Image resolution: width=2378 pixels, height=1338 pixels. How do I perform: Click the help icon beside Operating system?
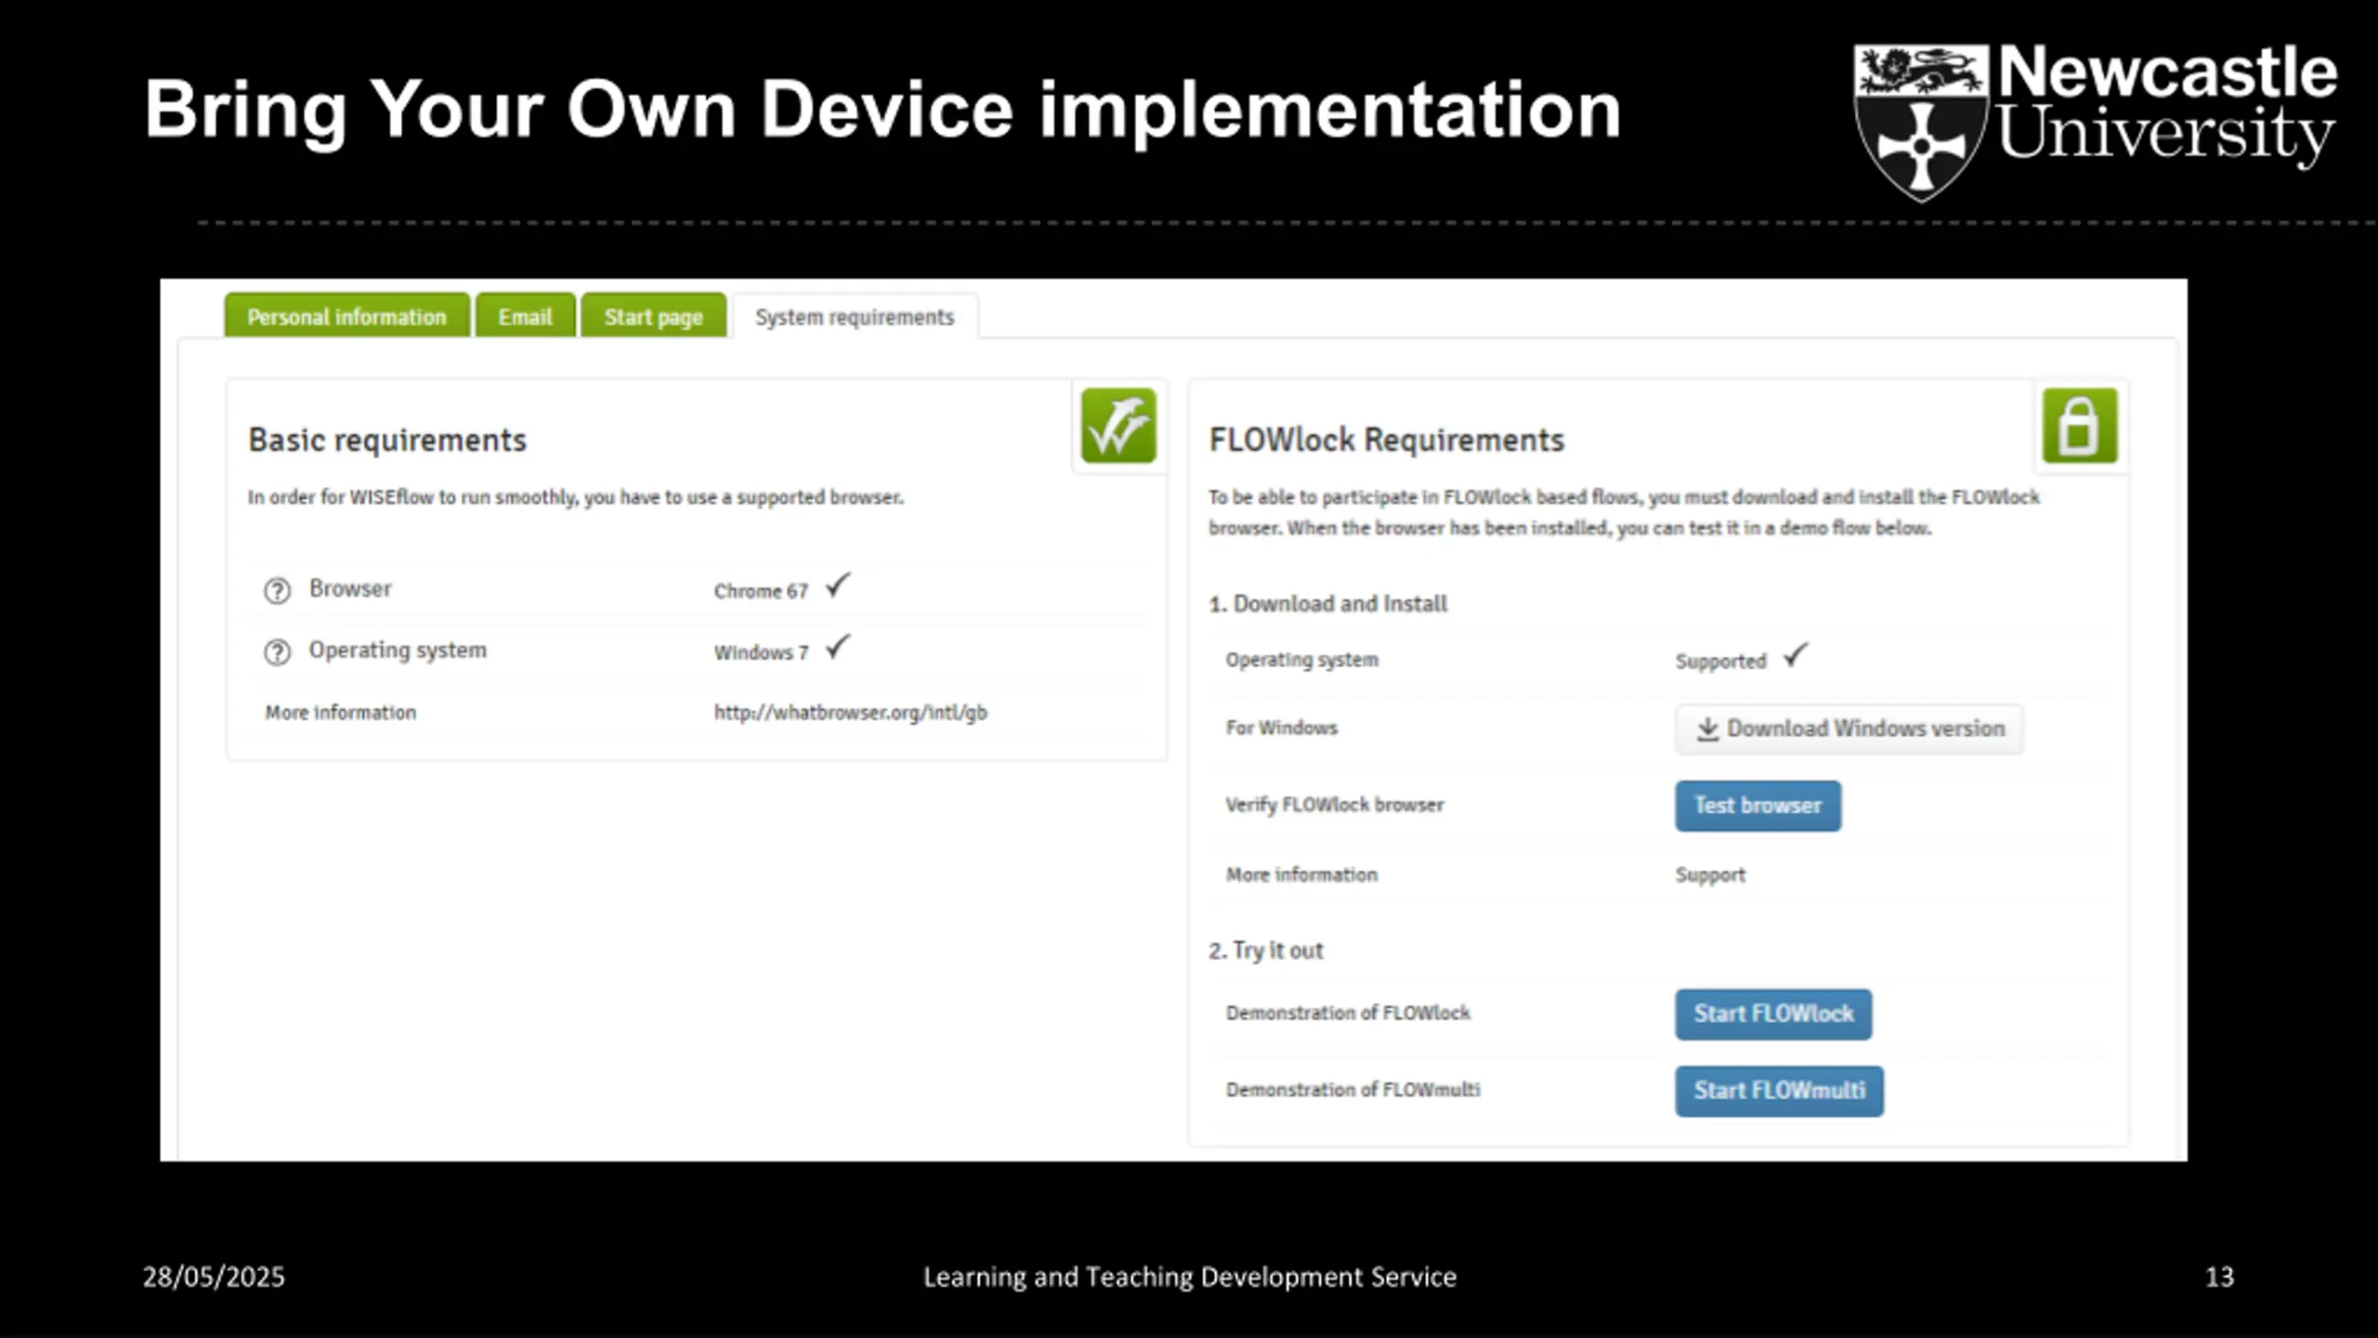point(277,652)
